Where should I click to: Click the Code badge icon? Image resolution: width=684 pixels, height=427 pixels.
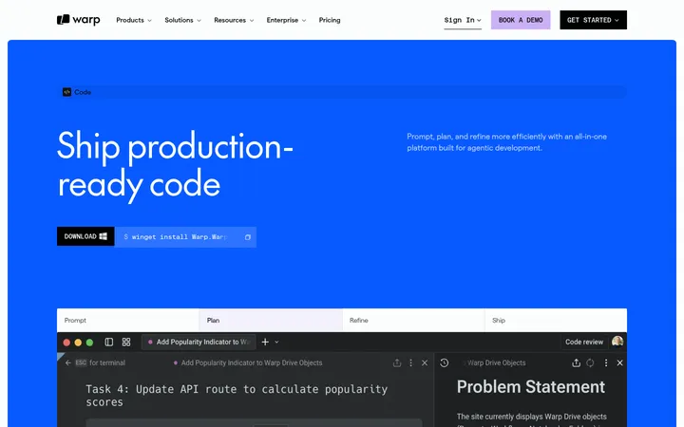point(66,92)
